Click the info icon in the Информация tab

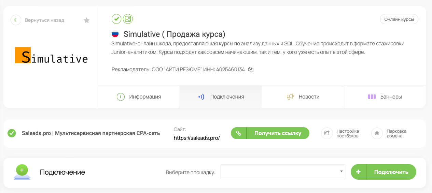(121, 97)
